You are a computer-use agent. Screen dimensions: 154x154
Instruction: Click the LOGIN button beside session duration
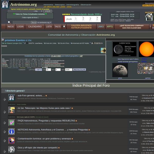click(48, 11)
